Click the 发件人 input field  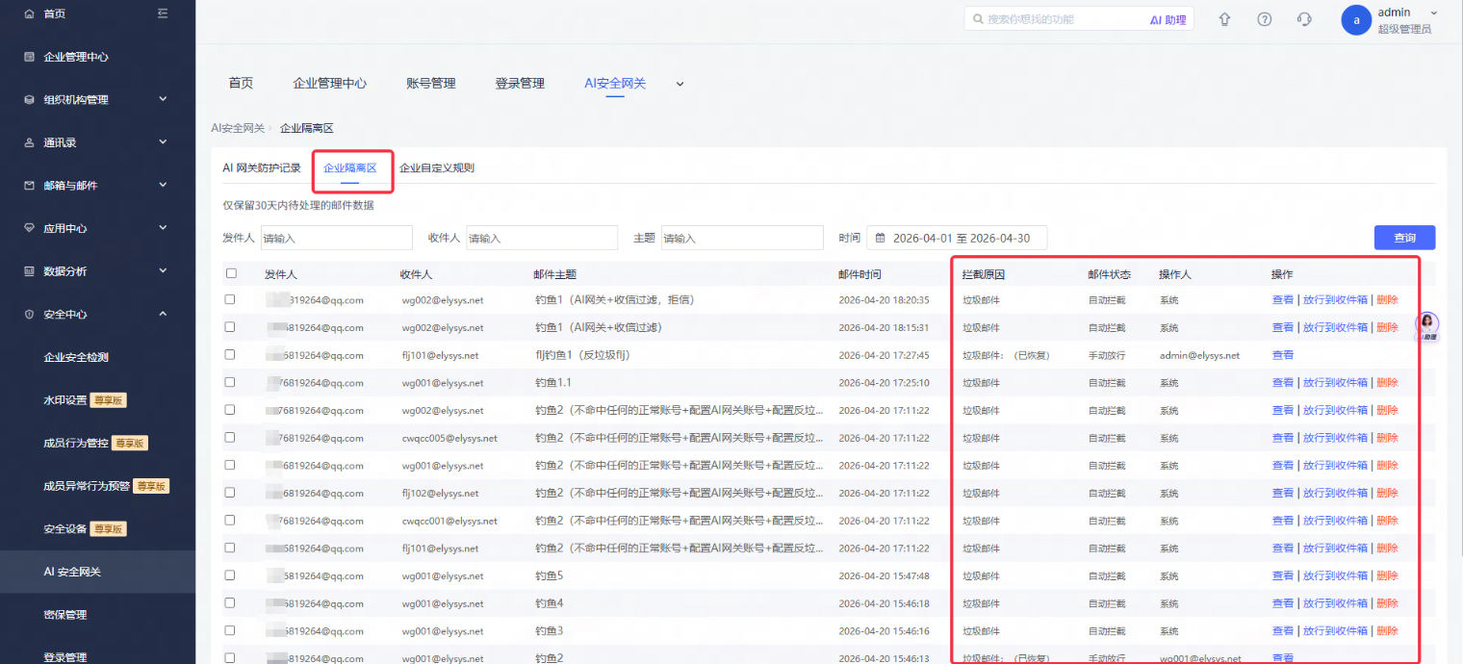point(336,238)
